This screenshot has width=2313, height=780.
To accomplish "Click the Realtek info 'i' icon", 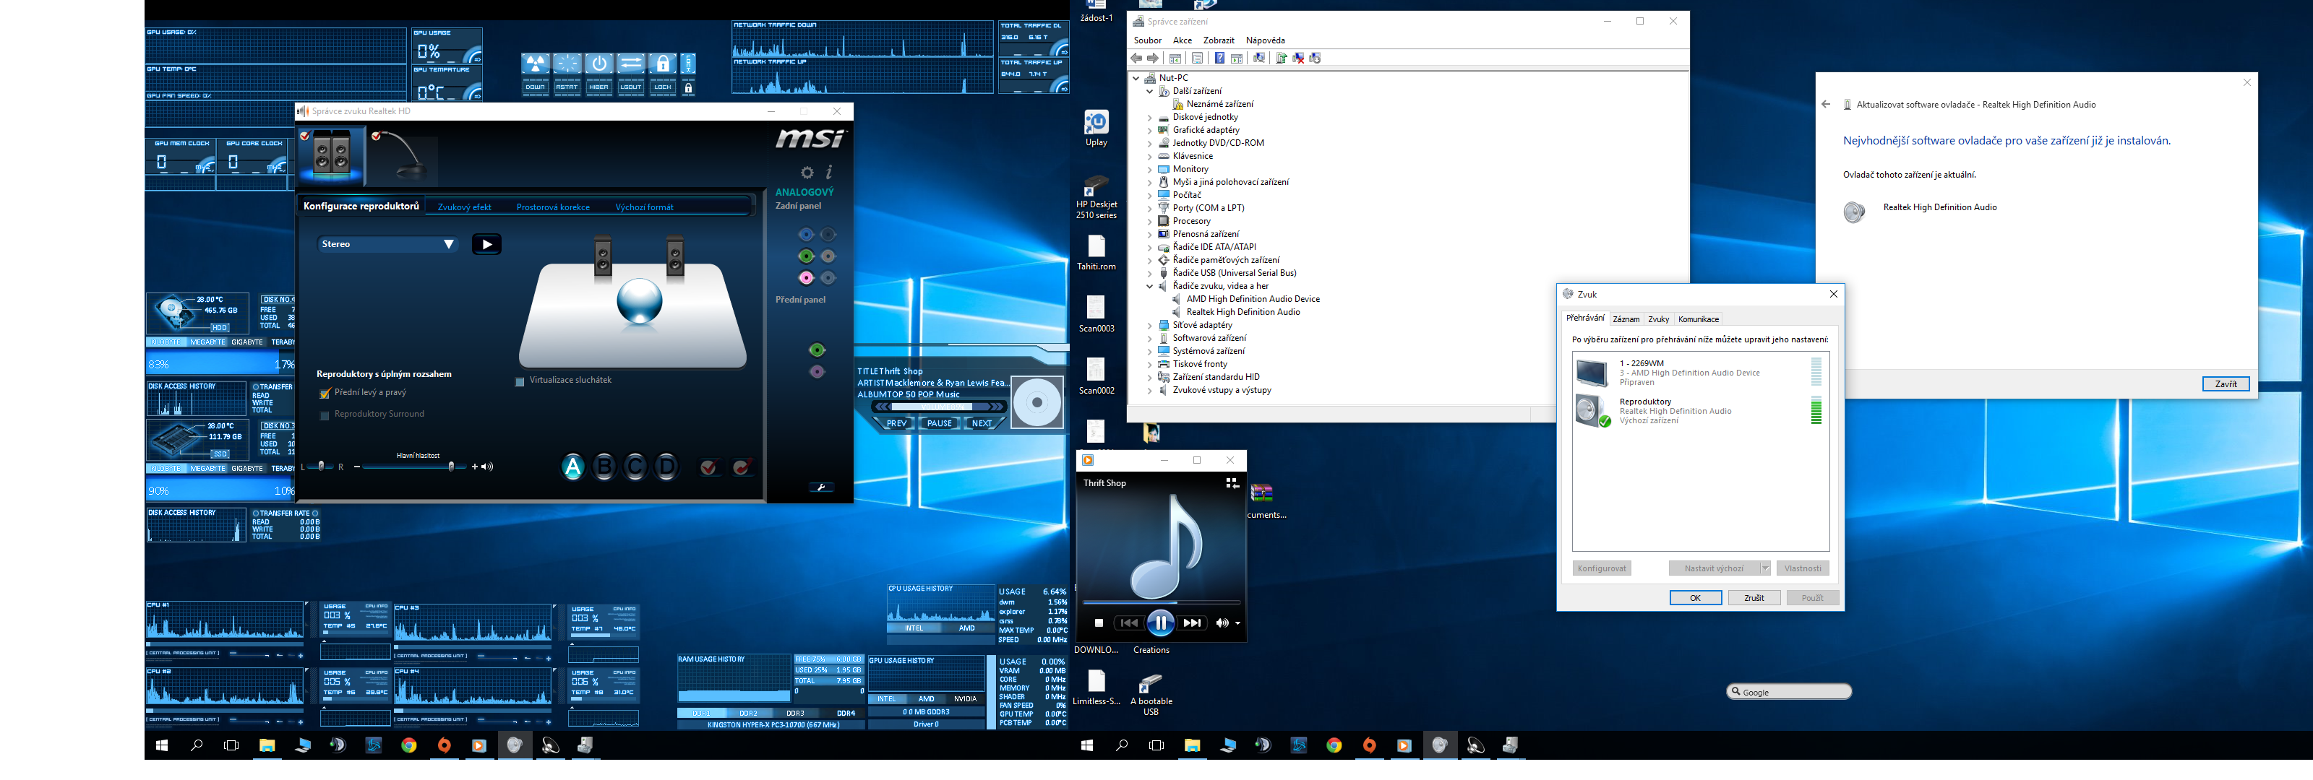I will point(829,171).
